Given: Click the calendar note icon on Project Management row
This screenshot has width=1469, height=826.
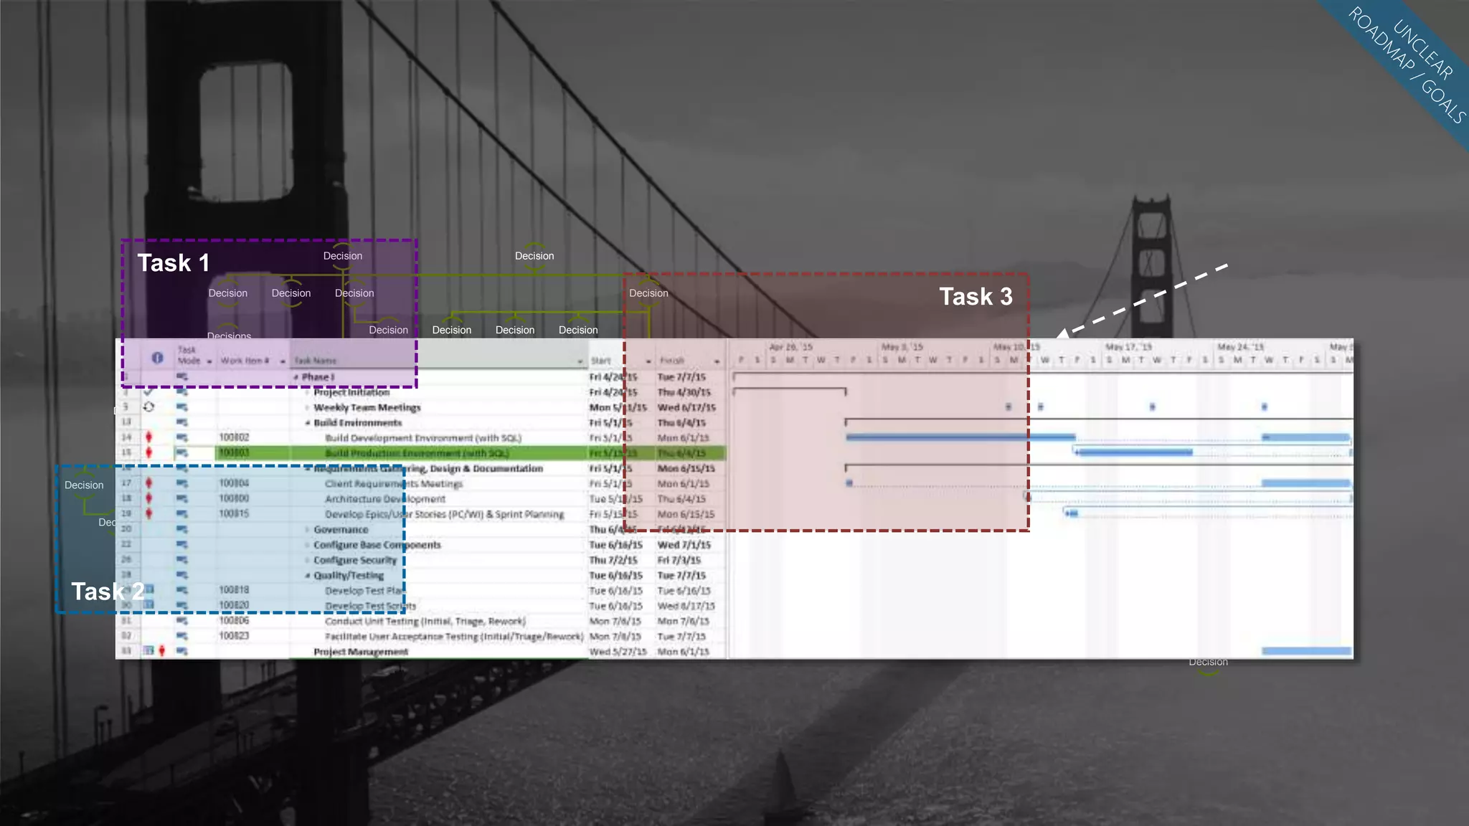Looking at the screenshot, I should point(148,650).
